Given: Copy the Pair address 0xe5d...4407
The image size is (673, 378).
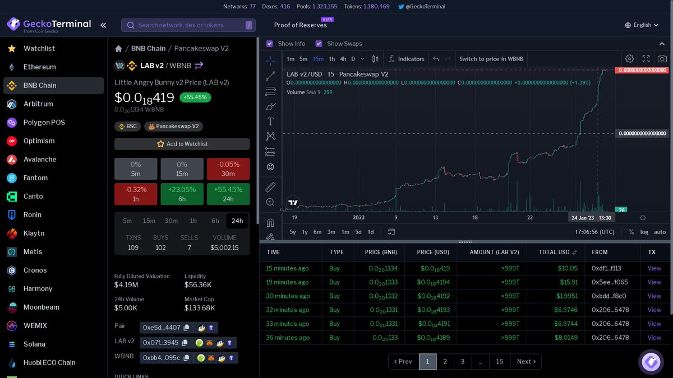Looking at the screenshot, I should (x=187, y=328).
